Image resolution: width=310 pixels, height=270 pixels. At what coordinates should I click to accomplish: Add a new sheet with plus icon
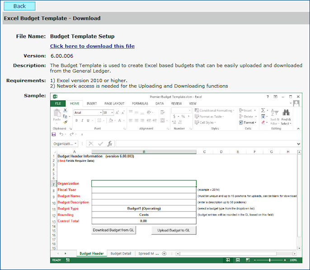[164, 254]
